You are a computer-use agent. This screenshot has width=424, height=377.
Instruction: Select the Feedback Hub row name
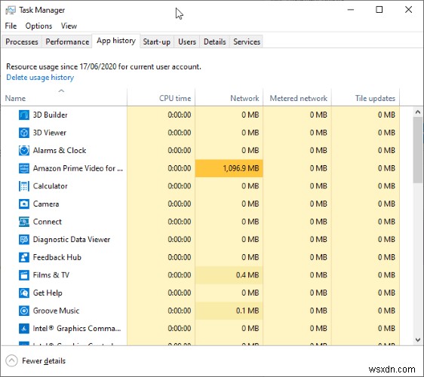[x=57, y=257]
